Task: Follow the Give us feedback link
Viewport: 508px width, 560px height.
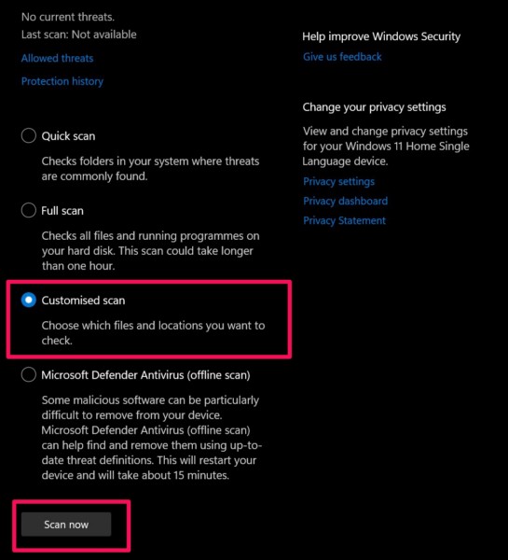Action: pos(342,57)
